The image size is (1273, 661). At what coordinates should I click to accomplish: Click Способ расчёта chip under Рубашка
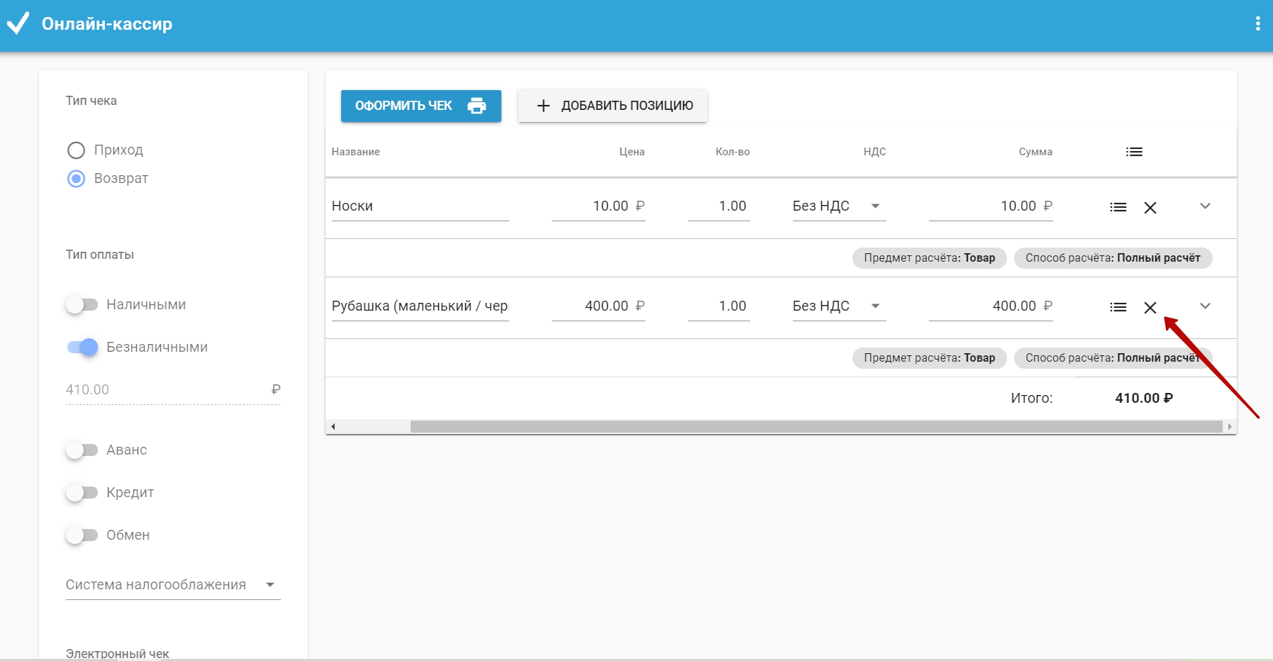pos(1113,358)
